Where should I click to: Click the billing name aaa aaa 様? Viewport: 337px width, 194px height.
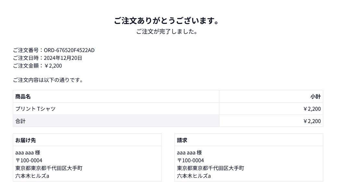pos(189,153)
